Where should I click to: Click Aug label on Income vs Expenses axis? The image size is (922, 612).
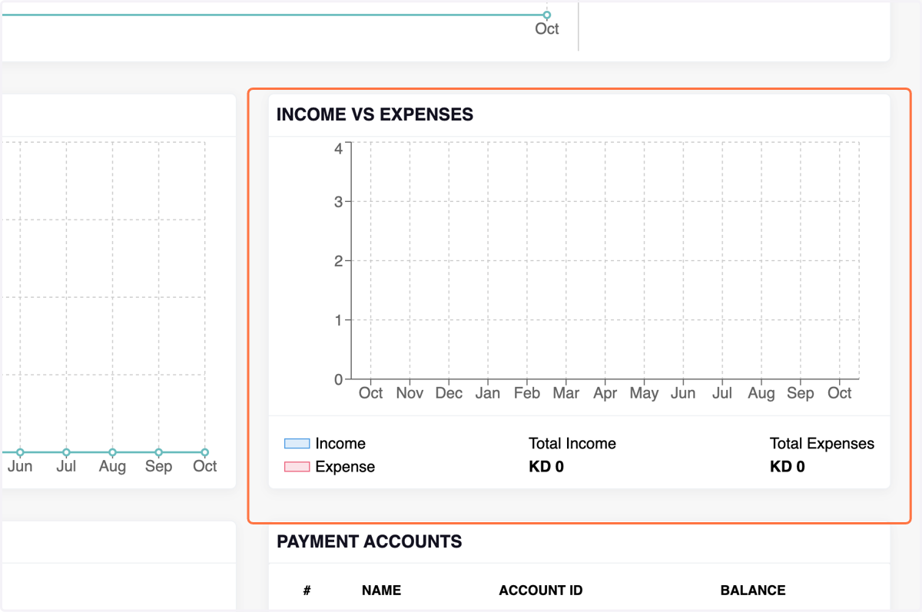pos(761,393)
